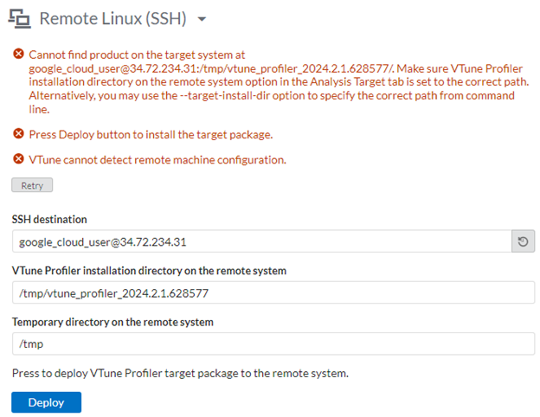Viewport: 540px width, 417px height.
Task: Click error icon beside 'Press Deploy button' message
Action: coord(18,133)
